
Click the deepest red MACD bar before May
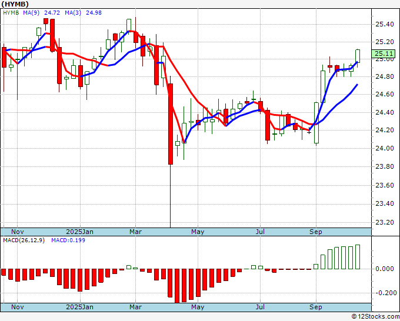[x=177, y=286]
